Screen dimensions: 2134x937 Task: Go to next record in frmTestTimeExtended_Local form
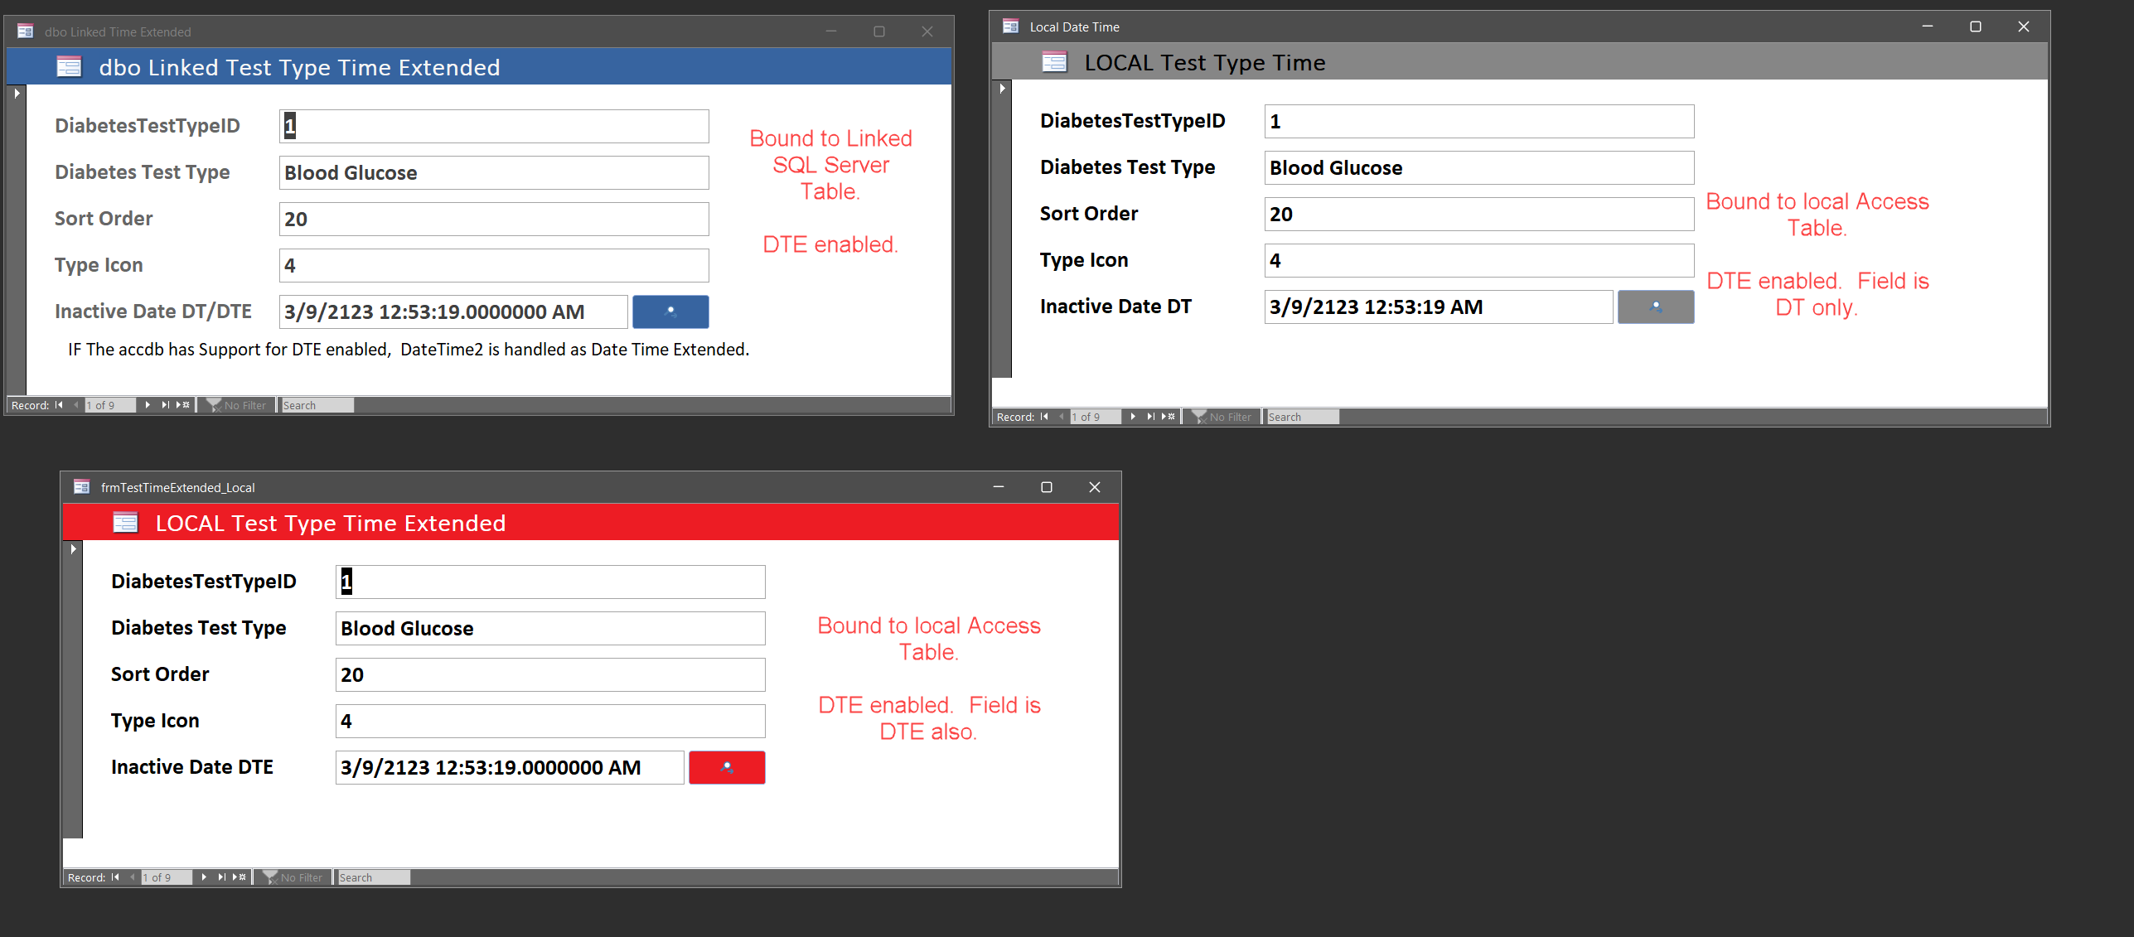tap(204, 877)
